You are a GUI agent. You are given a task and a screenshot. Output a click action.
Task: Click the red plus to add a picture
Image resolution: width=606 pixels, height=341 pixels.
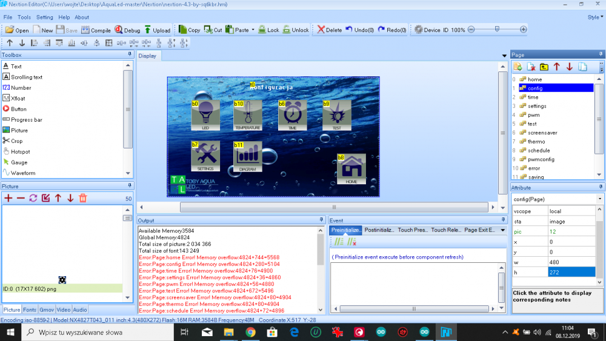(x=8, y=198)
